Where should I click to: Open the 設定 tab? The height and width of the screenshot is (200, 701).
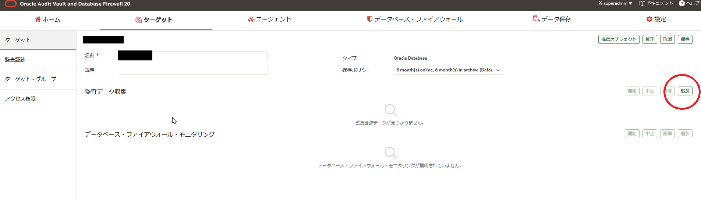(656, 19)
